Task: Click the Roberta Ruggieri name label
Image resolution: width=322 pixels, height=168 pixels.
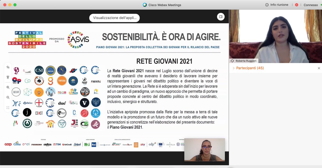Action: tap(246, 61)
